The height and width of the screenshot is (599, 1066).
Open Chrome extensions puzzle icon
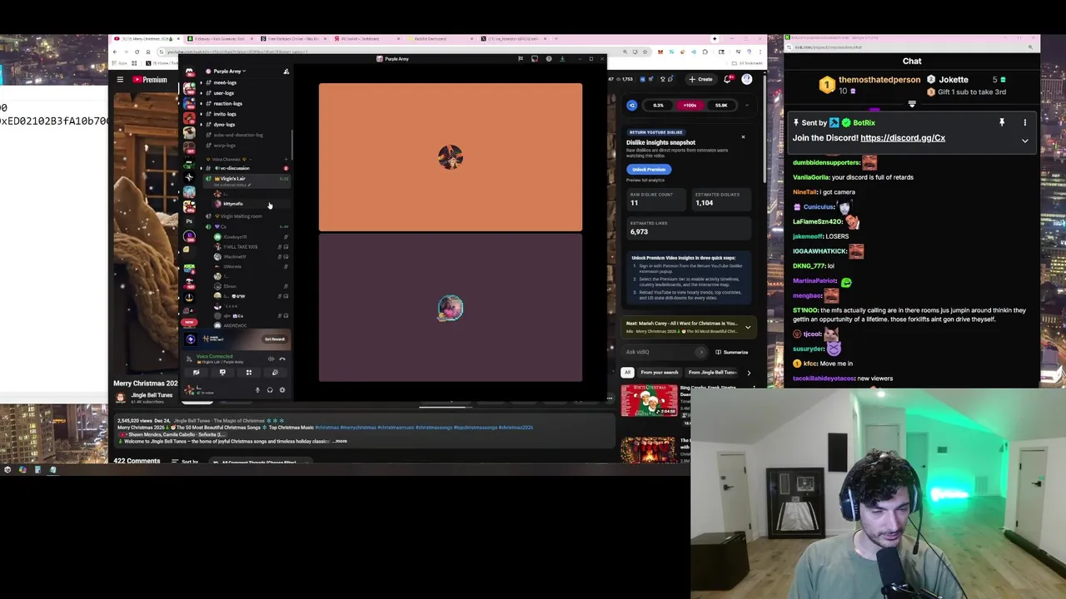[705, 52]
